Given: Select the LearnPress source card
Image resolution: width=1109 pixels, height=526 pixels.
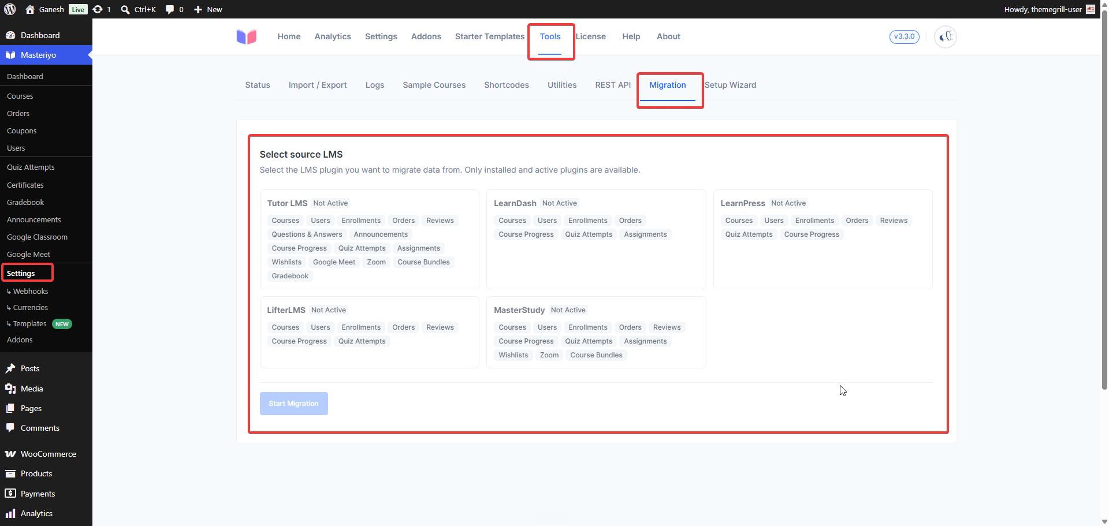Looking at the screenshot, I should pos(823,239).
